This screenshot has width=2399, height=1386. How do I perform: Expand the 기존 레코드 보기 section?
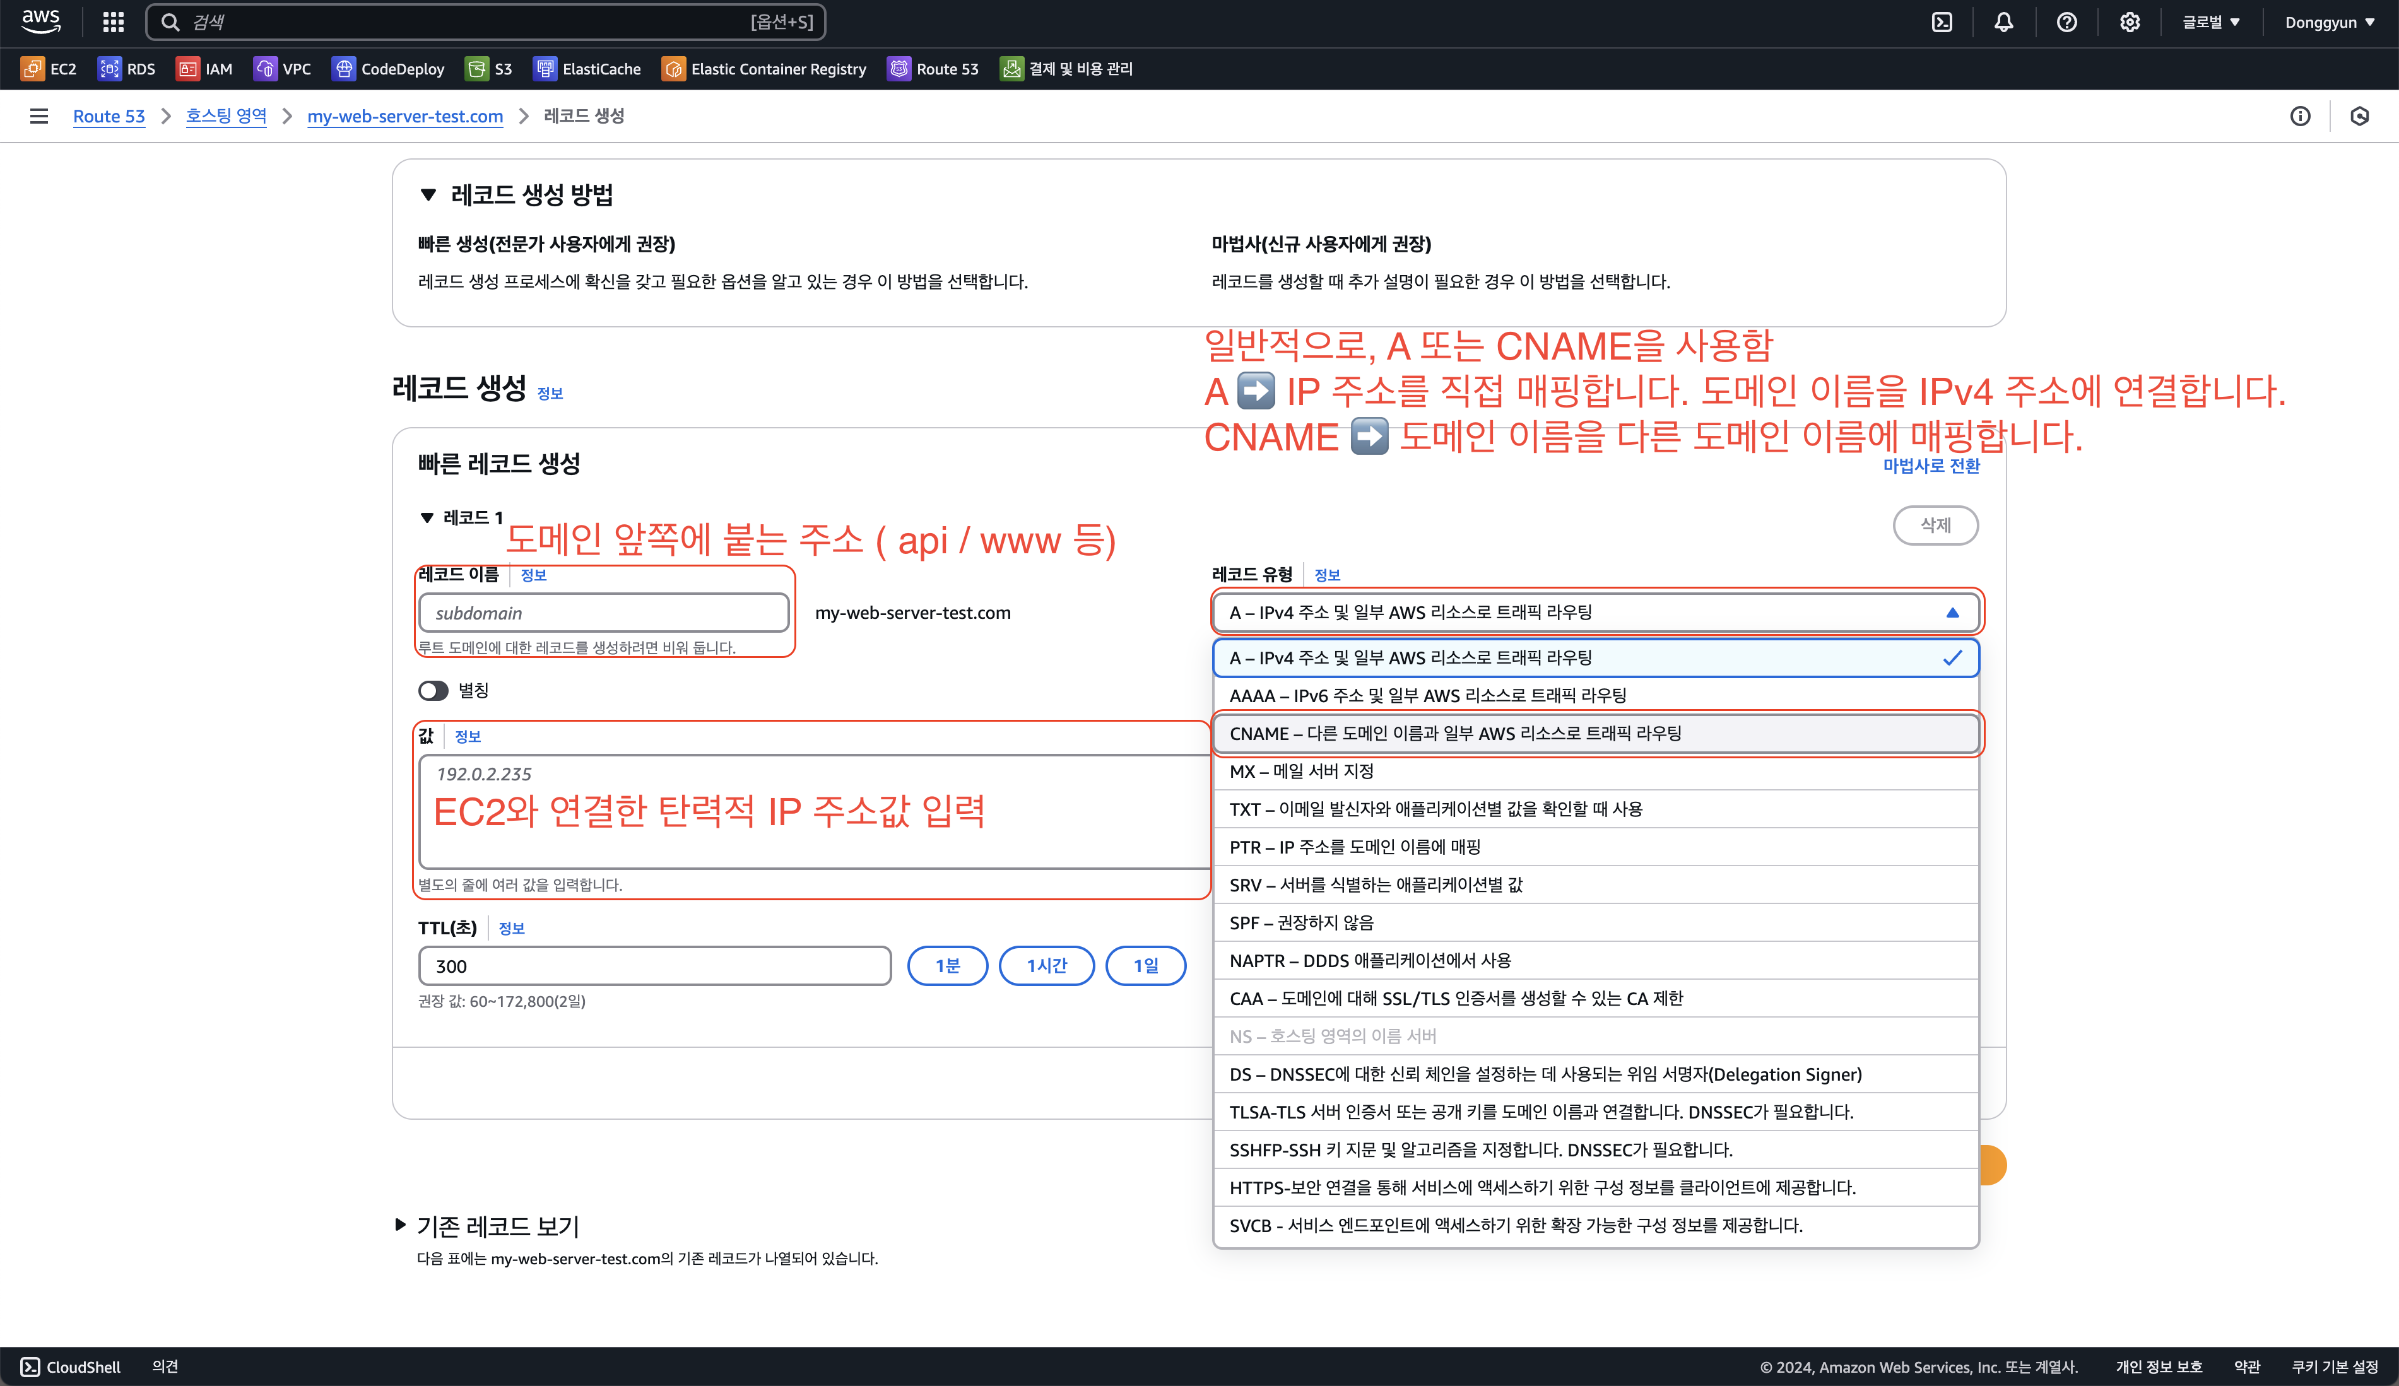pyautogui.click(x=401, y=1225)
